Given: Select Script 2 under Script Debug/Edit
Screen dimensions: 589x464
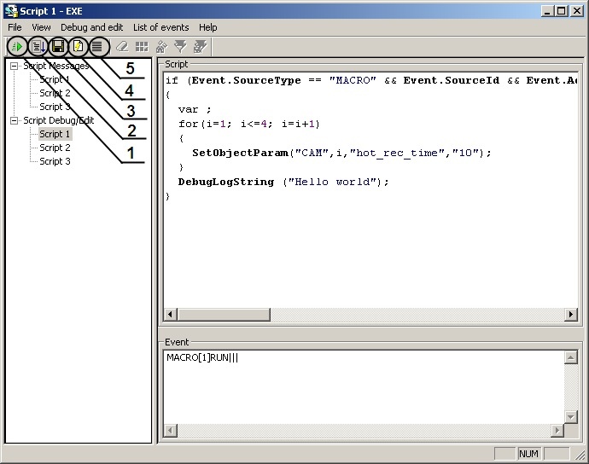Looking at the screenshot, I should coord(55,148).
